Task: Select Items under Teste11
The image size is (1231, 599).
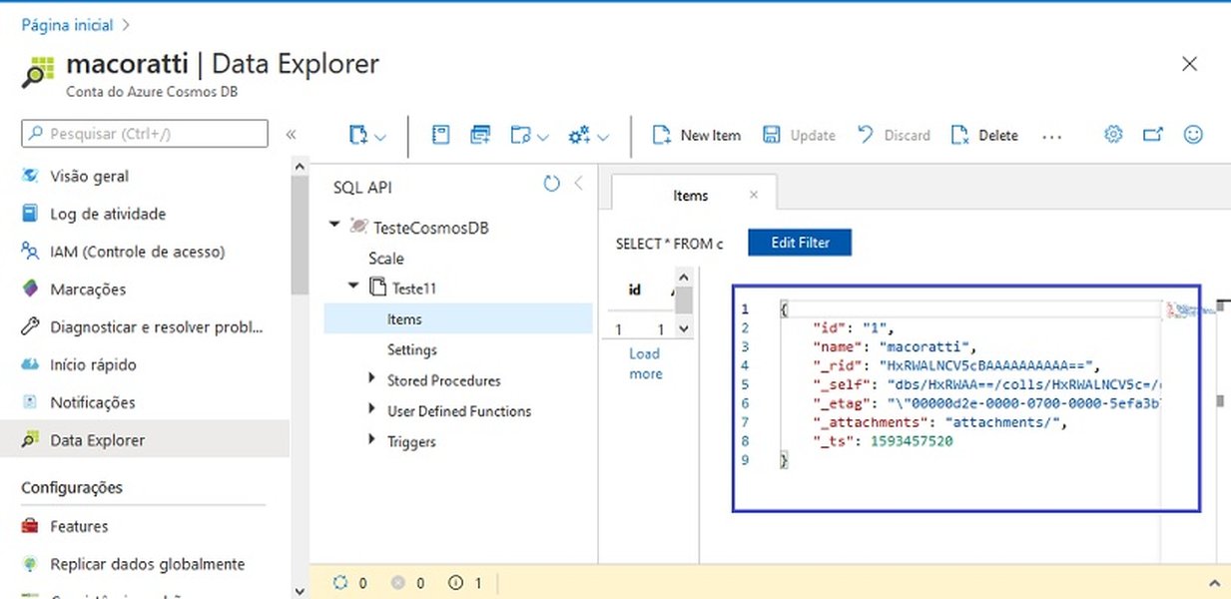Action: pyautogui.click(x=457, y=319)
